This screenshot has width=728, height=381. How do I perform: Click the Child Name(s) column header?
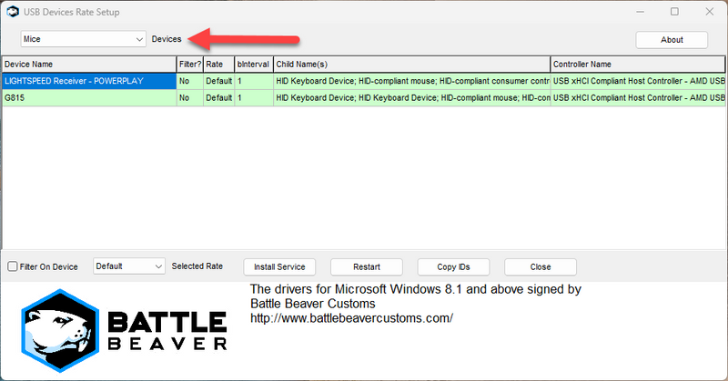(x=411, y=65)
